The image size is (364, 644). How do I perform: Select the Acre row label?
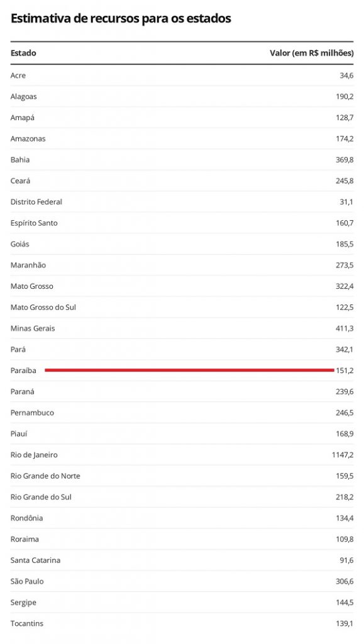click(x=18, y=75)
